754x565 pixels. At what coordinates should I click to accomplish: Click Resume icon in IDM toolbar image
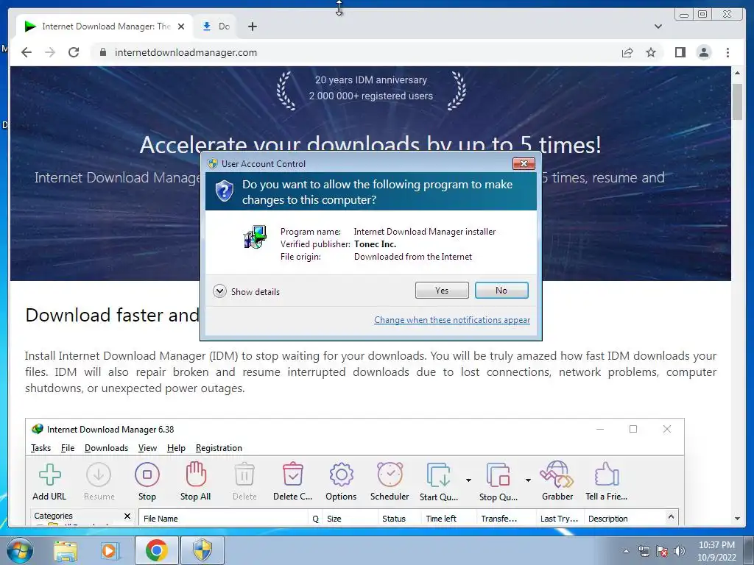99,475
